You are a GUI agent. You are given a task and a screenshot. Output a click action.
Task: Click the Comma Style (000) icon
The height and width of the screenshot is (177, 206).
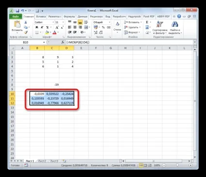(109, 27)
